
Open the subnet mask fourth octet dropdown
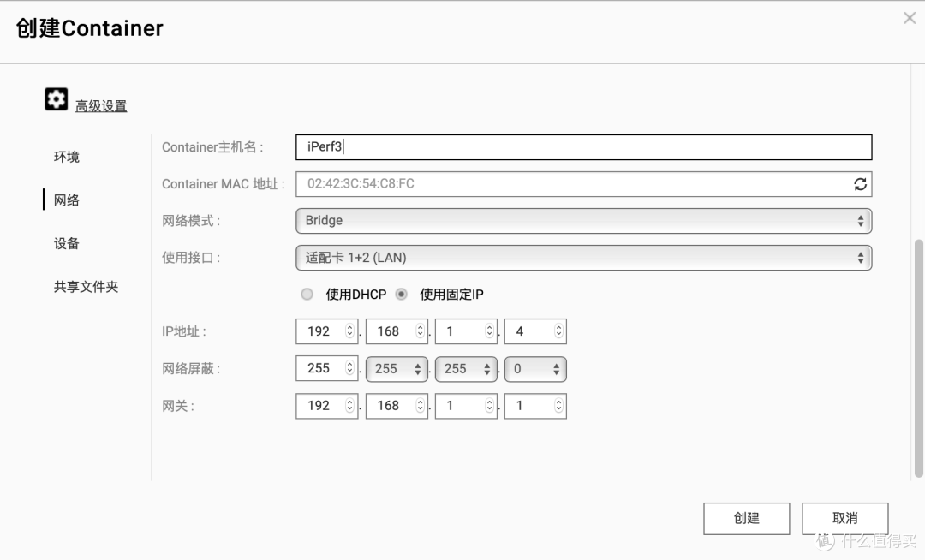tap(535, 369)
